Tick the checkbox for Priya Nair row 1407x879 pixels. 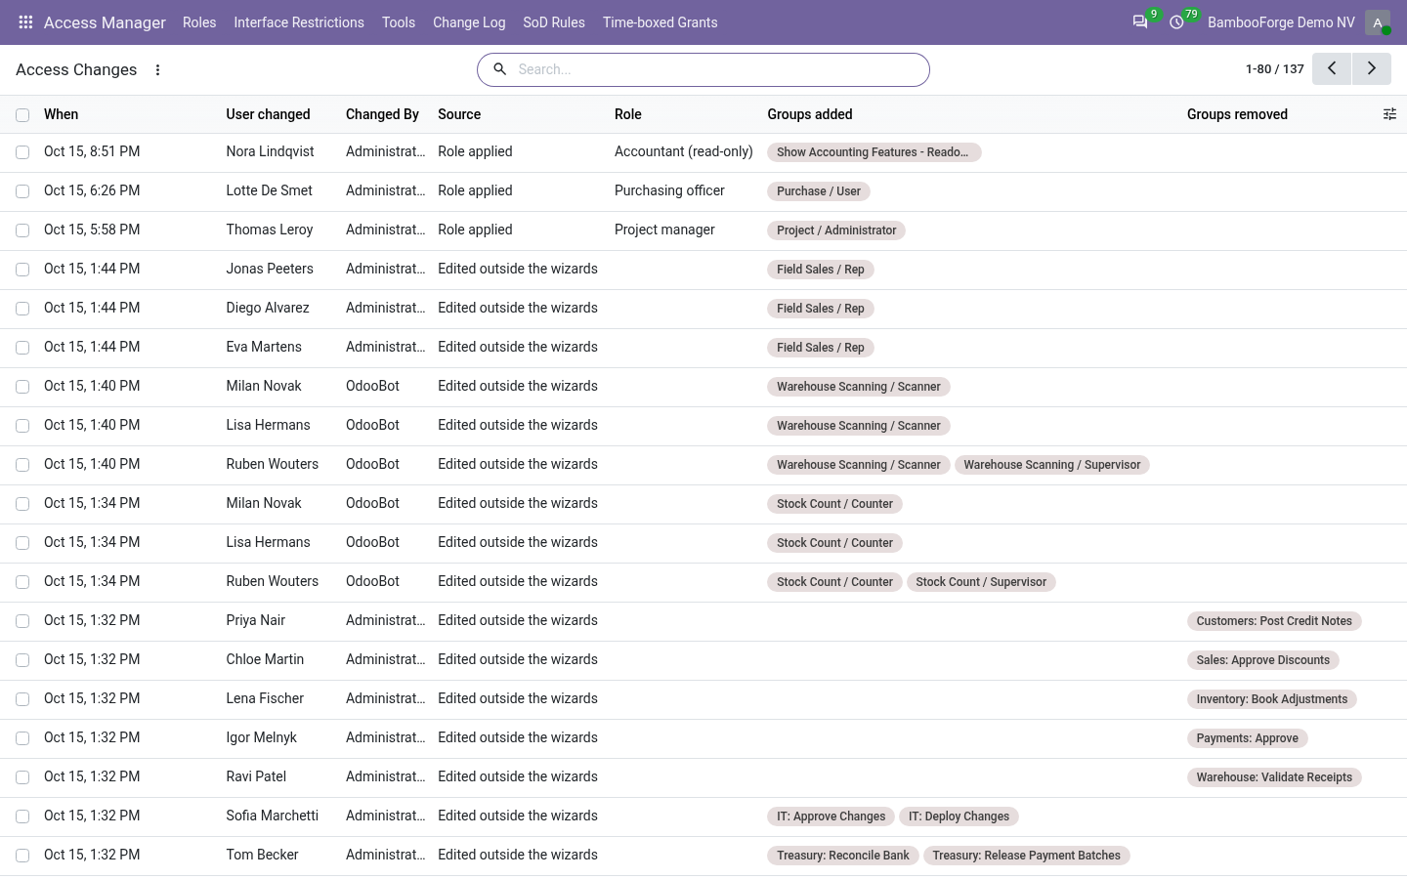click(22, 621)
